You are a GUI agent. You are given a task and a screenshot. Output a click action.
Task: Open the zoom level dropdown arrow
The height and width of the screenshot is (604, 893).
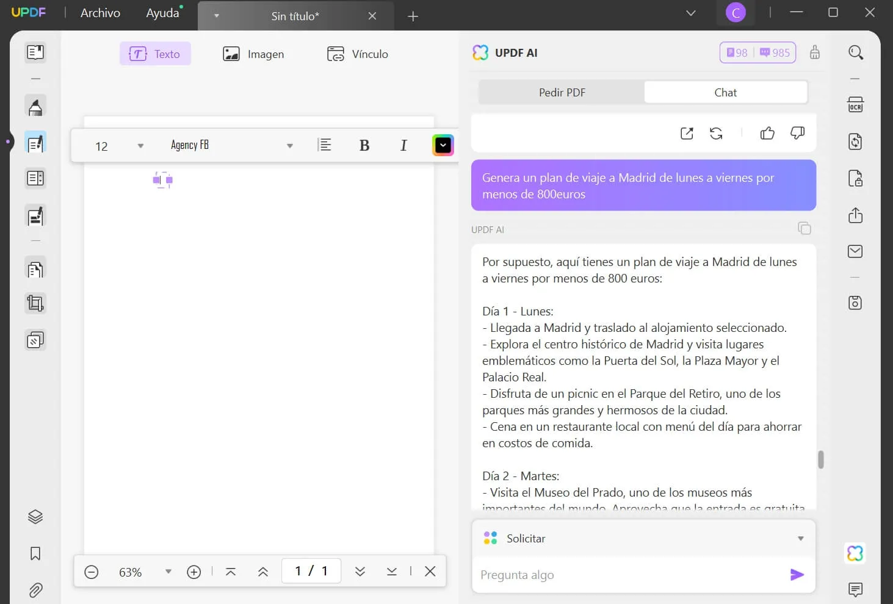168,572
